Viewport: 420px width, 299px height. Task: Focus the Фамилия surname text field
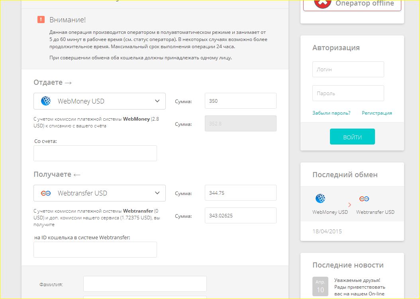[x=145, y=284]
